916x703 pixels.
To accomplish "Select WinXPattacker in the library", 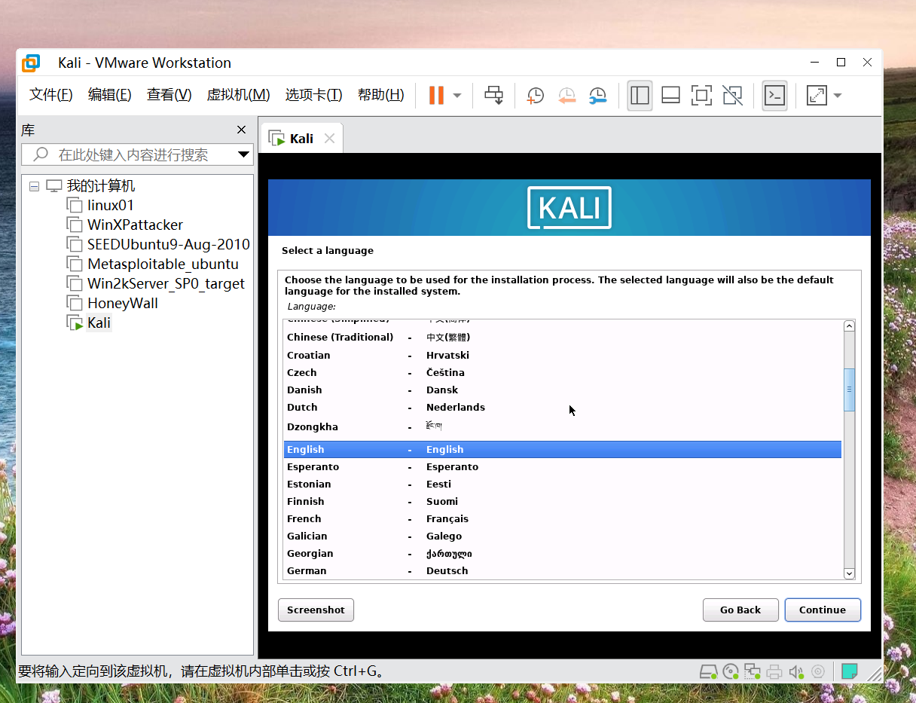I will [x=135, y=225].
